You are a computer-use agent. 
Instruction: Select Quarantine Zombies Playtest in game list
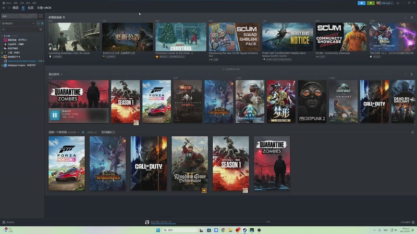coord(22,61)
